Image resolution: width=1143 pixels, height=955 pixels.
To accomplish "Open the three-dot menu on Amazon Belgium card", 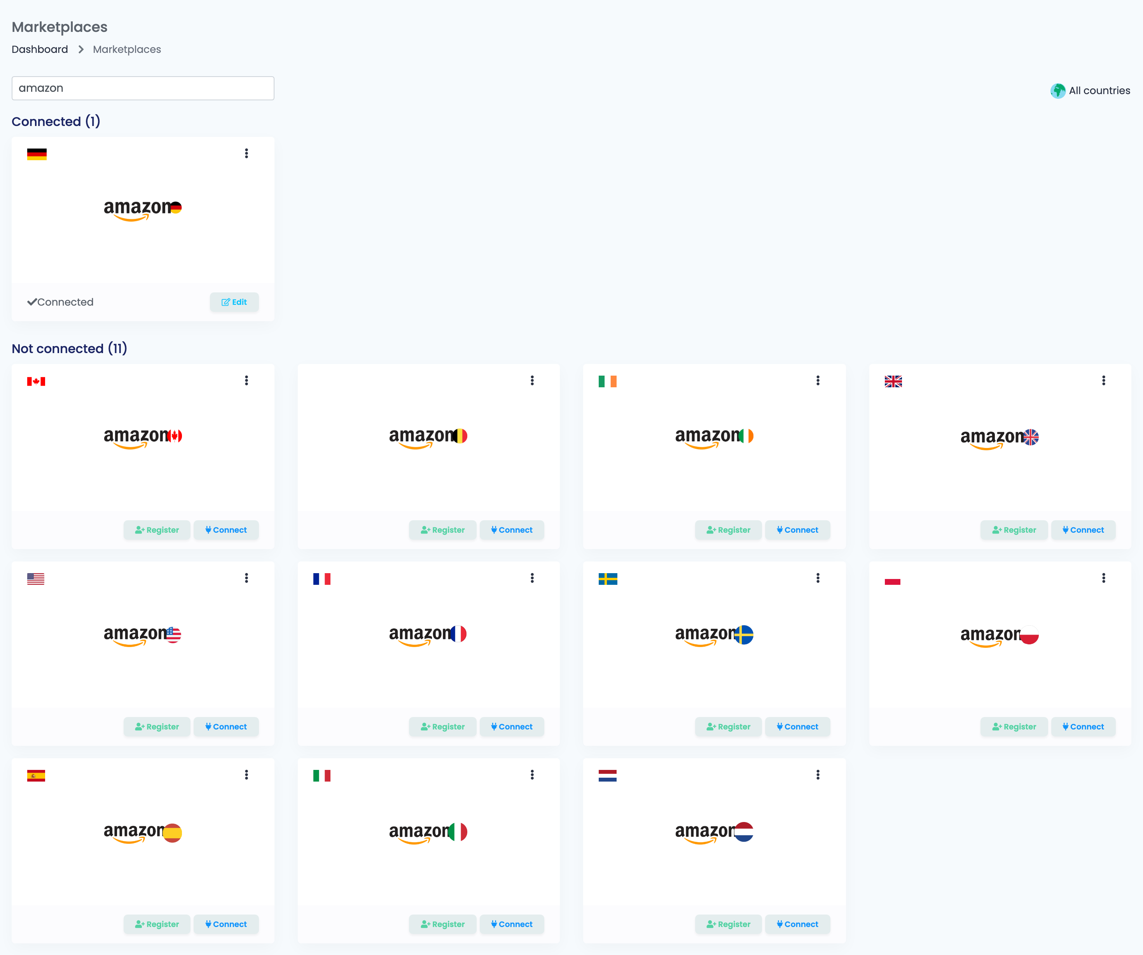I will point(532,381).
